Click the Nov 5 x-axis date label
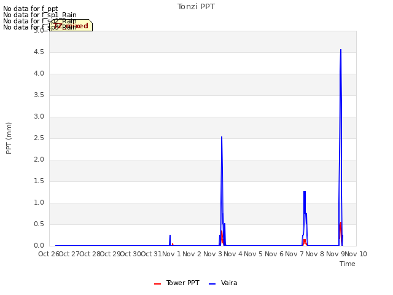 254,254
